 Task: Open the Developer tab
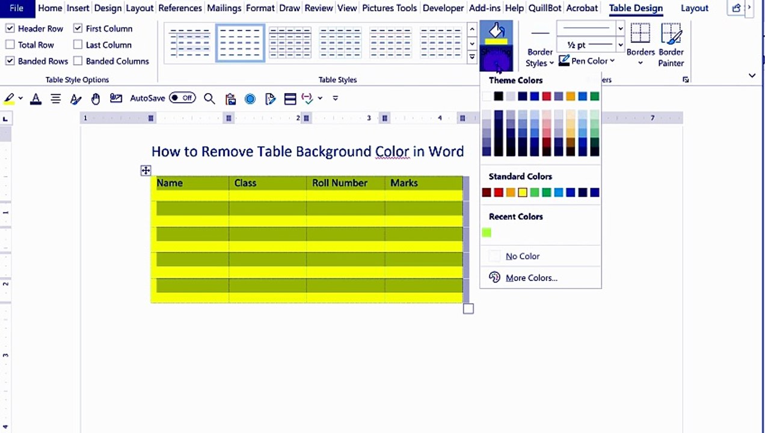[x=443, y=8]
